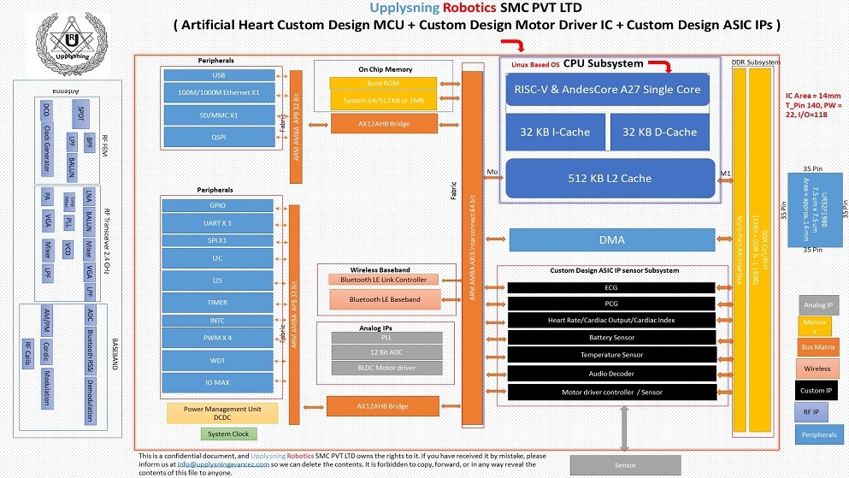Select the Boot ROM memory block
The width and height of the screenshot is (849, 478).
pos(383,83)
